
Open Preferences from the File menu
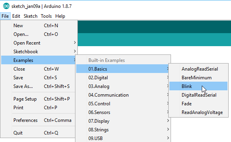pos(38,120)
